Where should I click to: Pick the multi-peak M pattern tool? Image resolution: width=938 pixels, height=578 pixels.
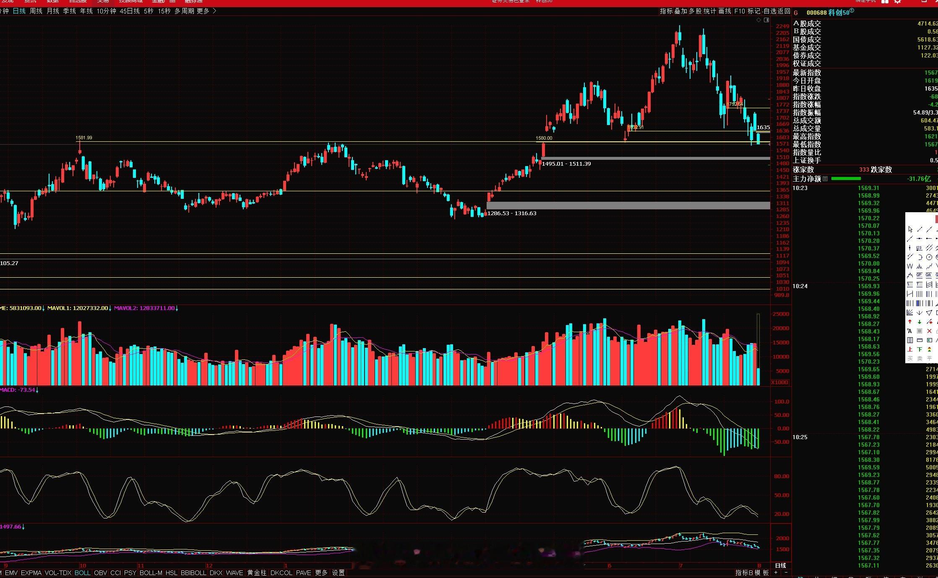click(920, 266)
